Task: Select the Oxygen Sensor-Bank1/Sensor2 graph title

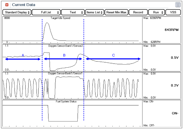Action: point(65,46)
